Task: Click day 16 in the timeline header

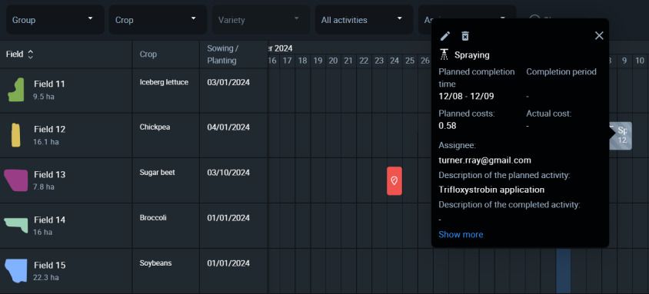Action: coord(272,61)
